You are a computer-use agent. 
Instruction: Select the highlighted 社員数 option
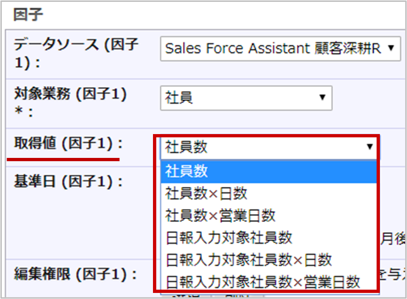269,171
